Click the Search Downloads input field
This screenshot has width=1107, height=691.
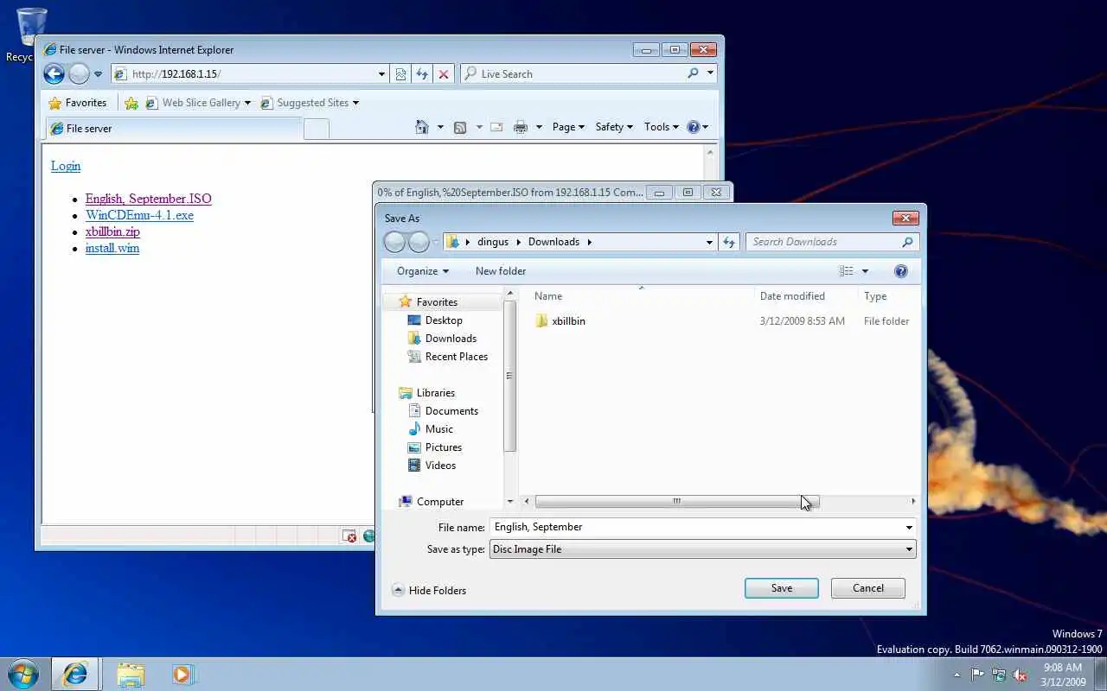[824, 242]
